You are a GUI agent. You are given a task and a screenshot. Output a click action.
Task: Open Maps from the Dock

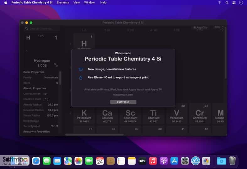(68, 161)
